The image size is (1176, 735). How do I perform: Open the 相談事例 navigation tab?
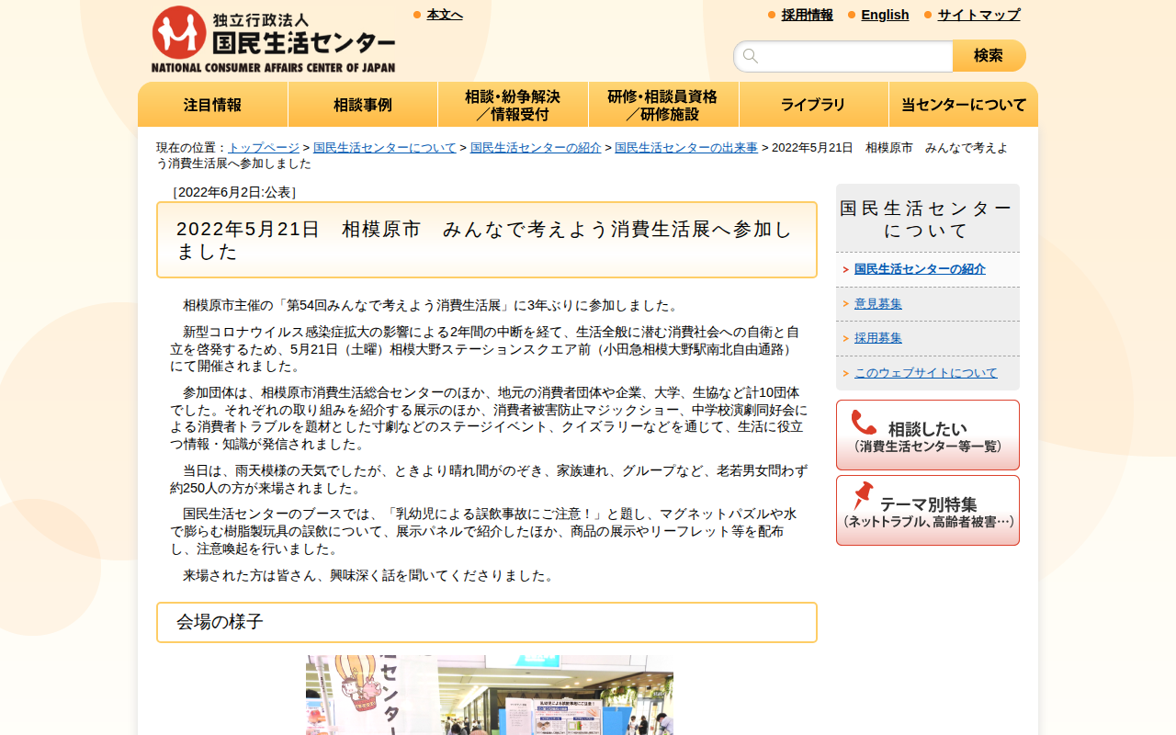[363, 105]
